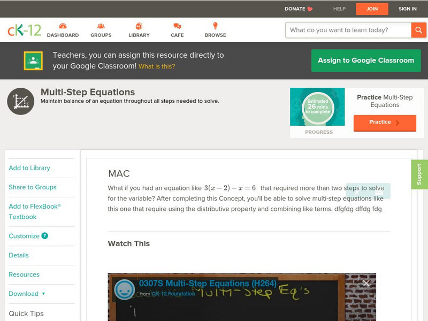Click the equation 3(x − 2) − x = 6
Image resolution: width=428 pixels, height=321 pixels.
pyautogui.click(x=230, y=188)
